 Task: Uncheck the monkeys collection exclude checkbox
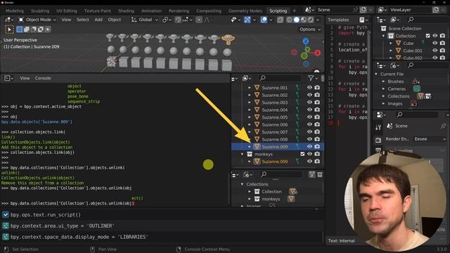[x=302, y=154]
